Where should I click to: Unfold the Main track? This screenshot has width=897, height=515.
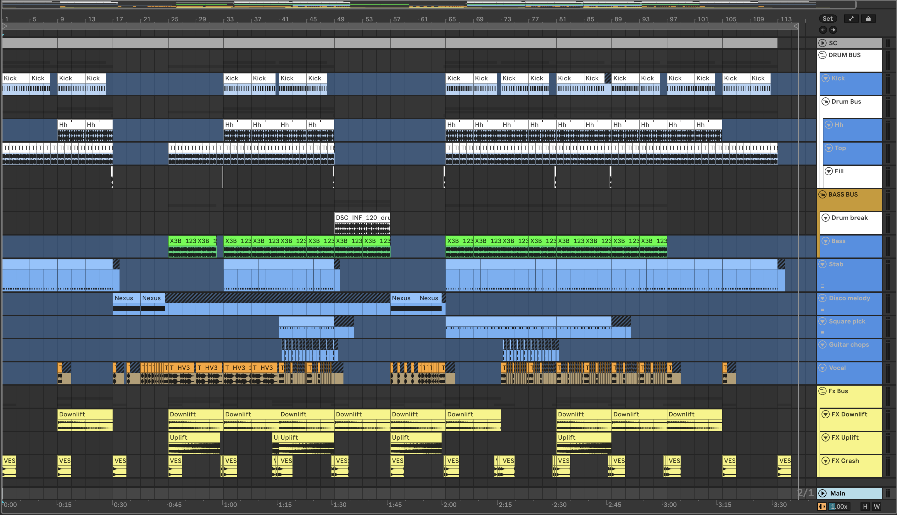822,493
